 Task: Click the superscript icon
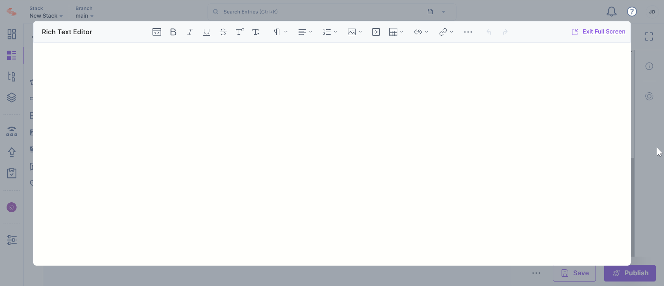(x=240, y=32)
